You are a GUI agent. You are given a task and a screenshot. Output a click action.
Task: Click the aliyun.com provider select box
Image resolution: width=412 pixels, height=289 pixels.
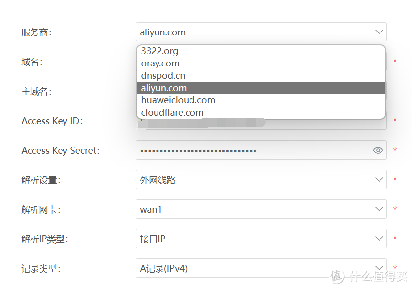coord(261,32)
